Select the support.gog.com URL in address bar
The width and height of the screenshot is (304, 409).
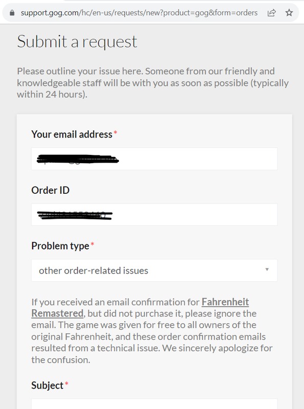(x=139, y=13)
